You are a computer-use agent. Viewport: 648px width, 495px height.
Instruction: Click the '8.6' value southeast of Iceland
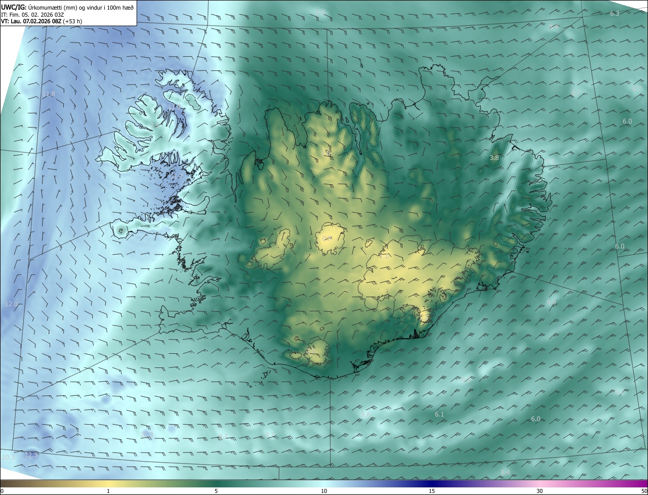551,302
